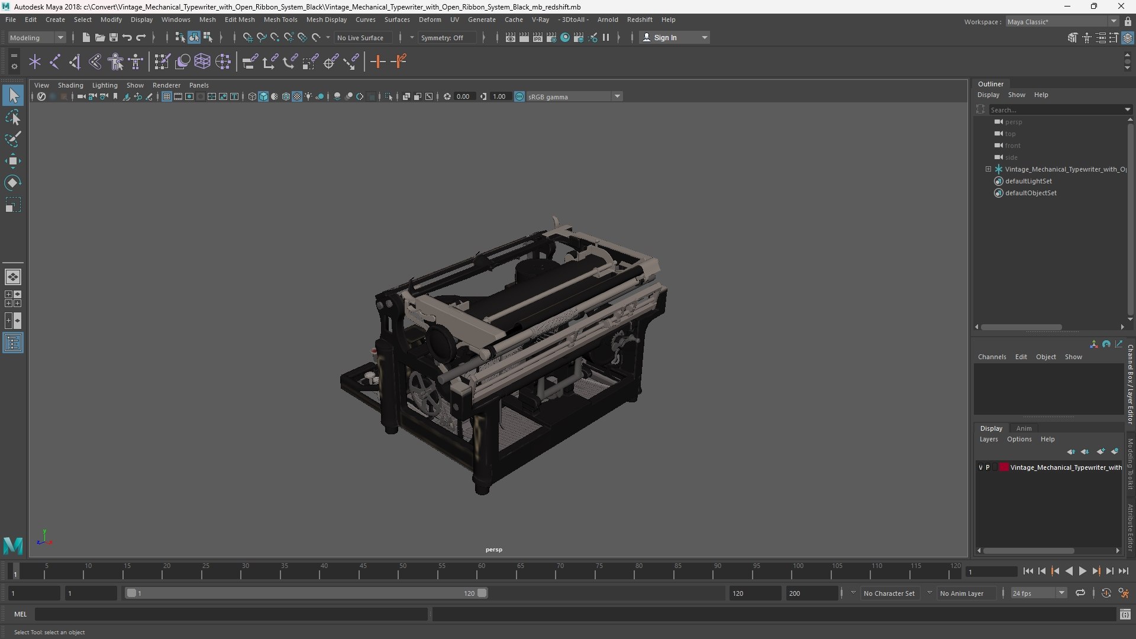Toggle loop playback mode button

pos(1080,593)
